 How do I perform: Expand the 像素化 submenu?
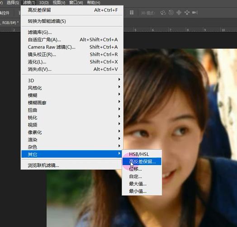tap(72, 132)
